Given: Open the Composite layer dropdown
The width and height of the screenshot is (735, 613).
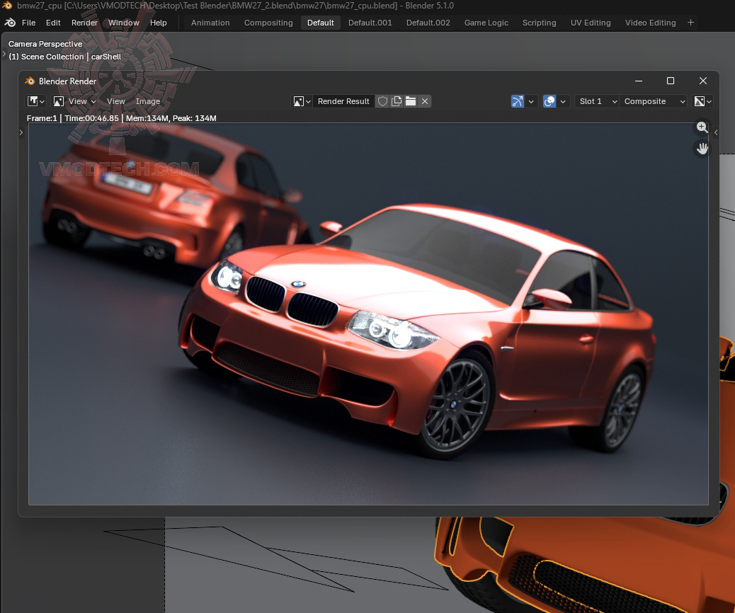Looking at the screenshot, I should (x=654, y=101).
